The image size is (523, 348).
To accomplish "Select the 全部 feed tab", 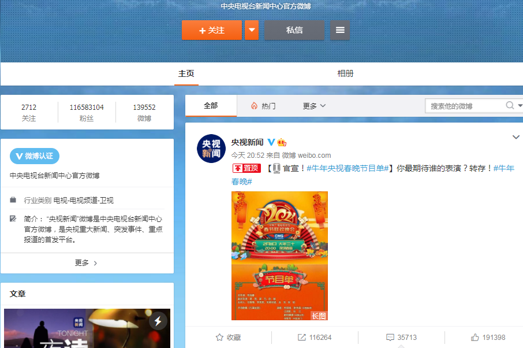I will tap(211, 106).
